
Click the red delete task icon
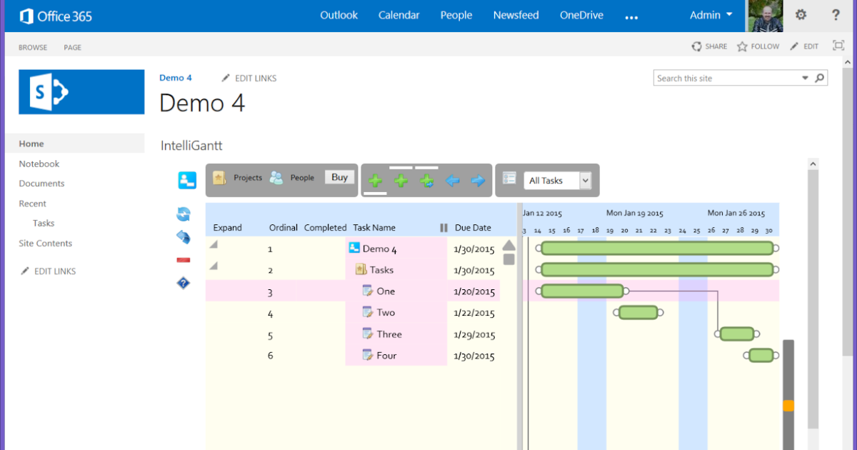(x=184, y=259)
